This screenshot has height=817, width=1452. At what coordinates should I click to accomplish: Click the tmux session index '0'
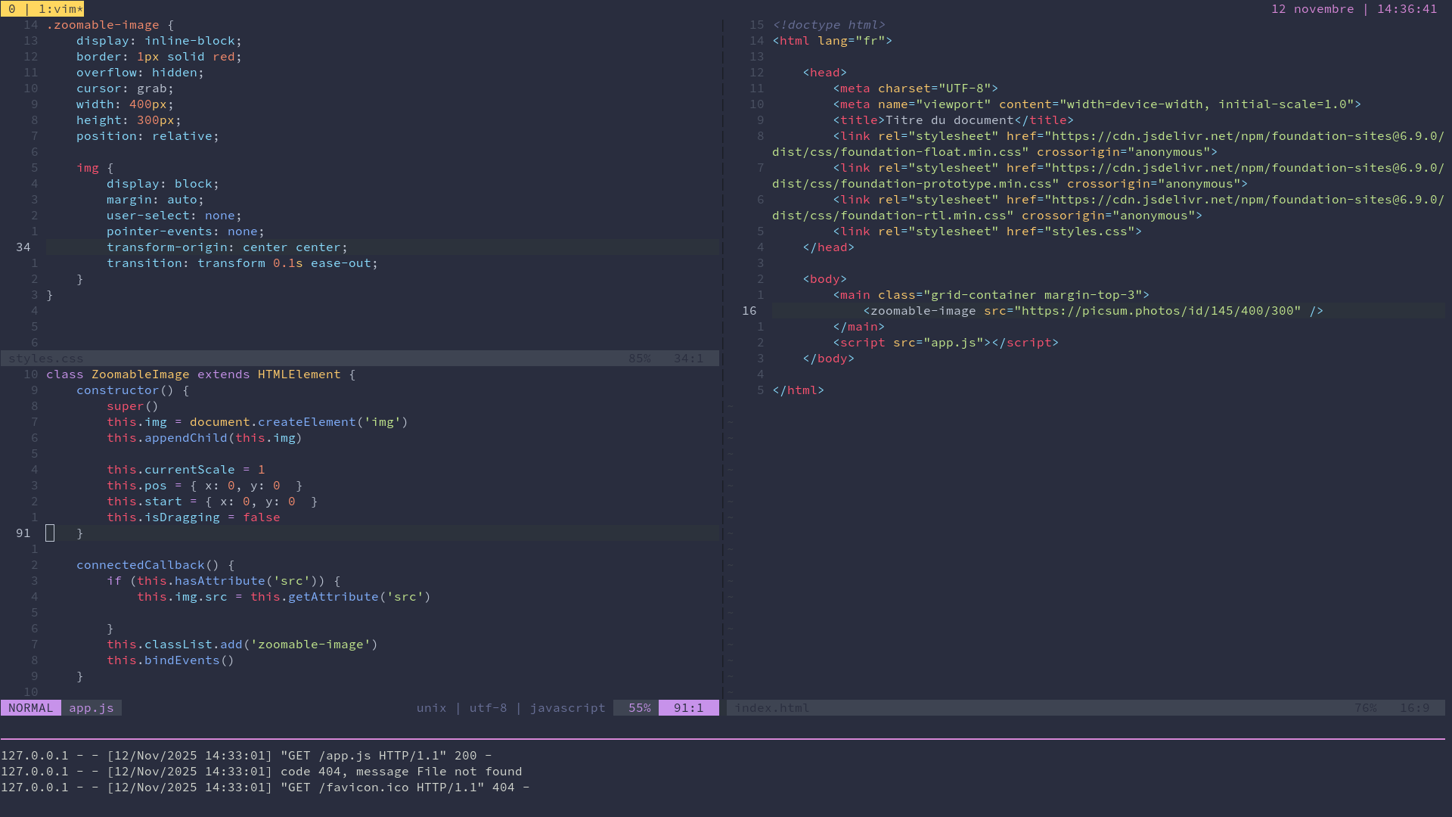(12, 9)
